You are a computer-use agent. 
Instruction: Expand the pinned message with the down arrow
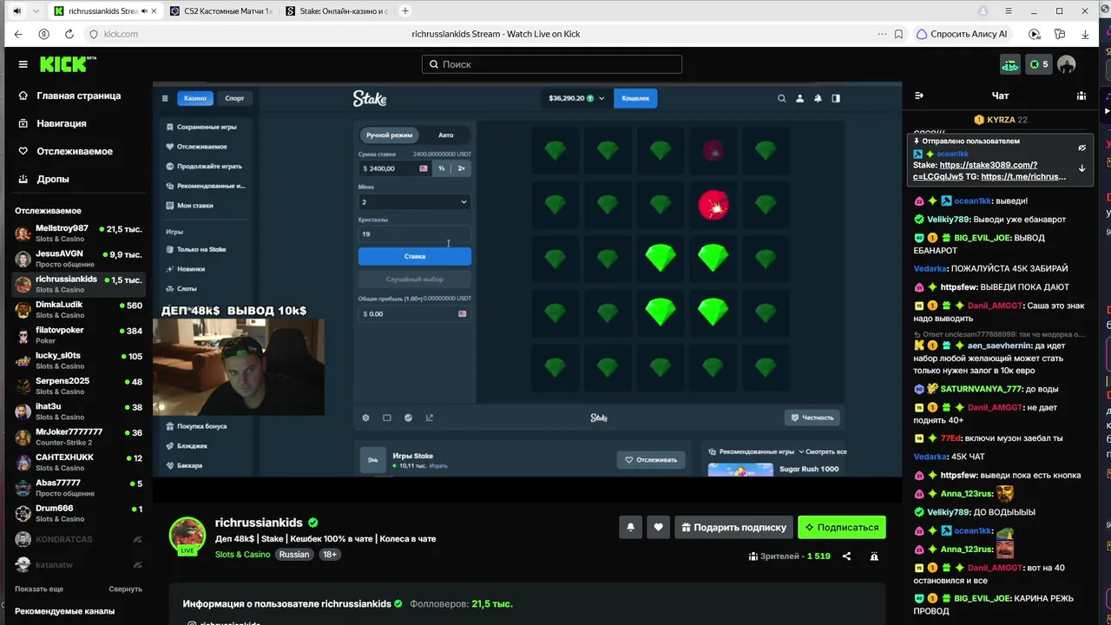(x=1081, y=168)
